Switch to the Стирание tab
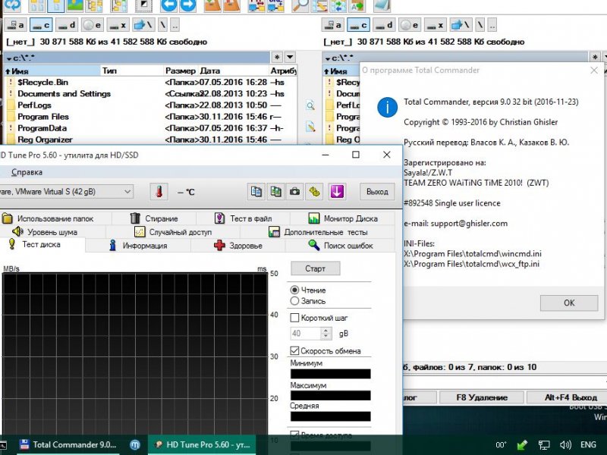The image size is (607, 455). (x=154, y=218)
